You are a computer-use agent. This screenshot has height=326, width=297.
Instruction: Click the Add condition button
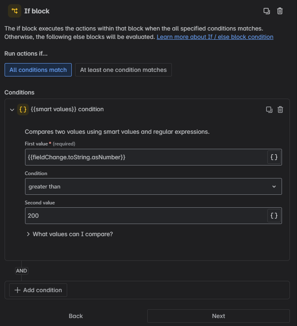point(38,290)
